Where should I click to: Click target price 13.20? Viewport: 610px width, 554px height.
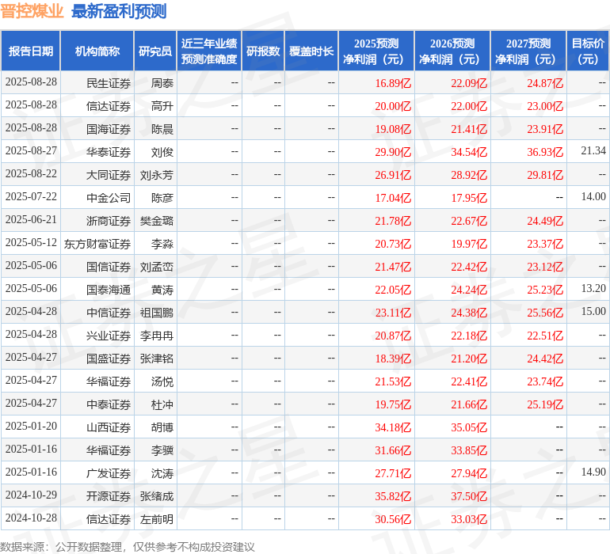593,288
